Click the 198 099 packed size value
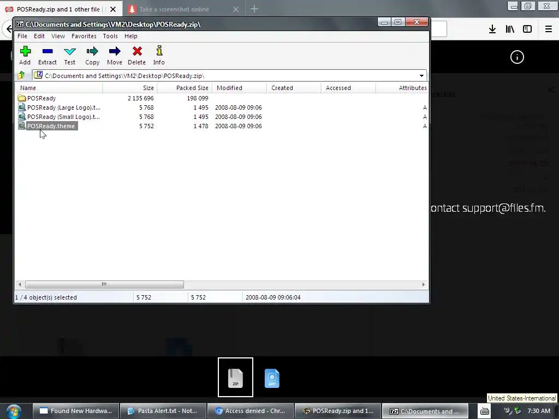The width and height of the screenshot is (559, 419). pyautogui.click(x=198, y=98)
